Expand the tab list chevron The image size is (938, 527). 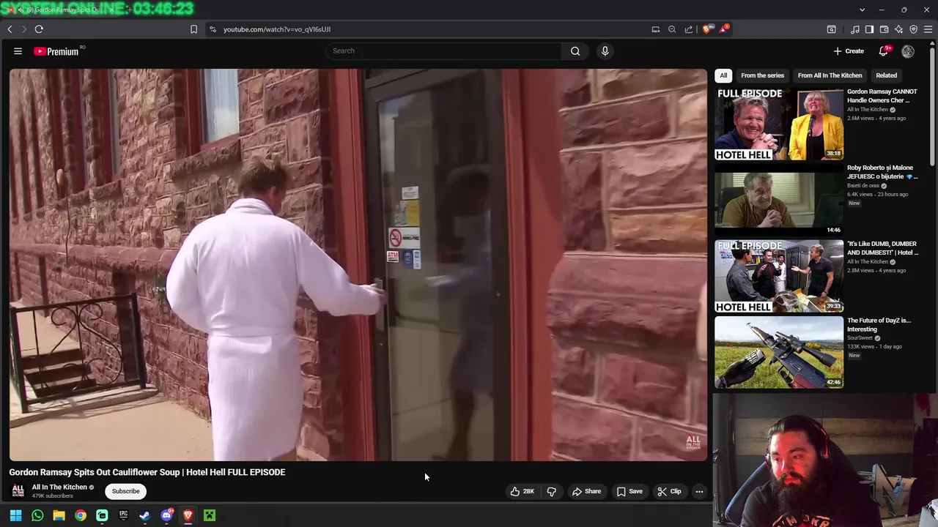(x=862, y=10)
